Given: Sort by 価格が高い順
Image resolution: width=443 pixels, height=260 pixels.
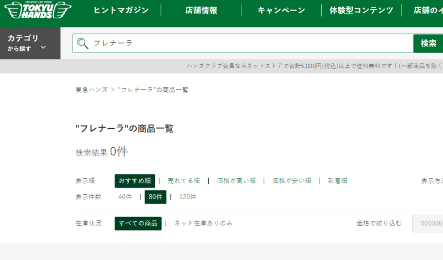Looking at the screenshot, I should (236, 181).
